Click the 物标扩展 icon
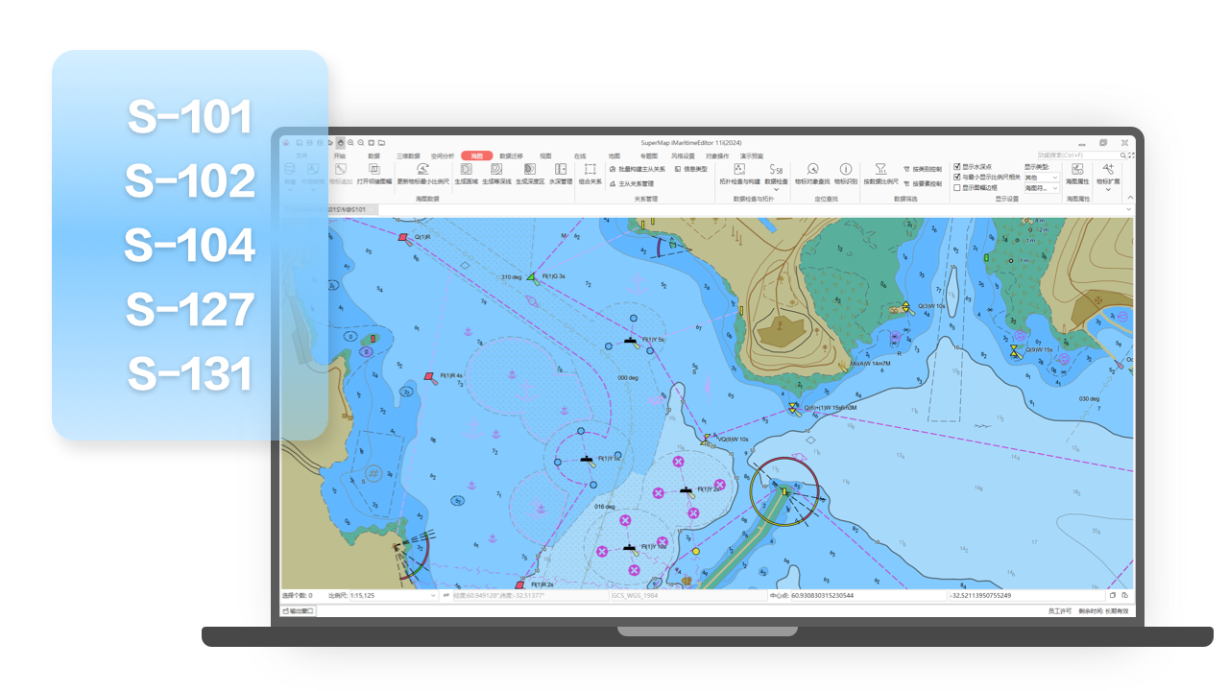The height and width of the screenshot is (691, 1229). (x=1108, y=169)
